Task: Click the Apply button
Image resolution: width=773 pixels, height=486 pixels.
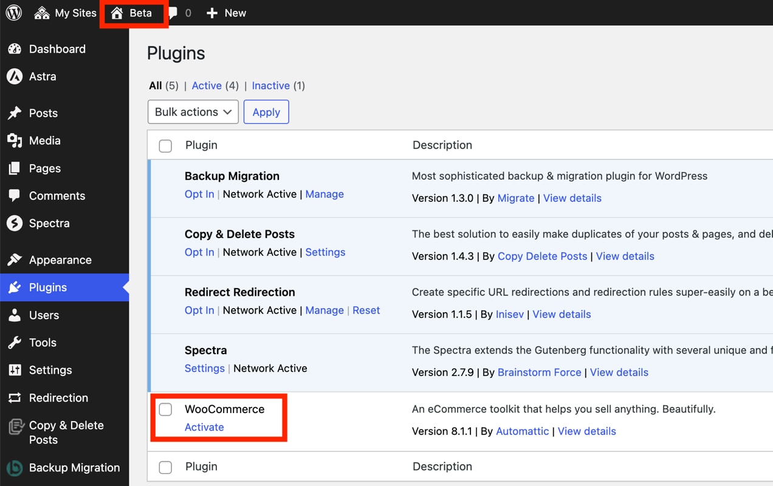Action: click(266, 112)
